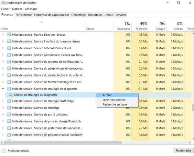The height and width of the screenshot is (156, 194).
Task: Expand Service Liste des réseaux row
Action: point(3,34)
